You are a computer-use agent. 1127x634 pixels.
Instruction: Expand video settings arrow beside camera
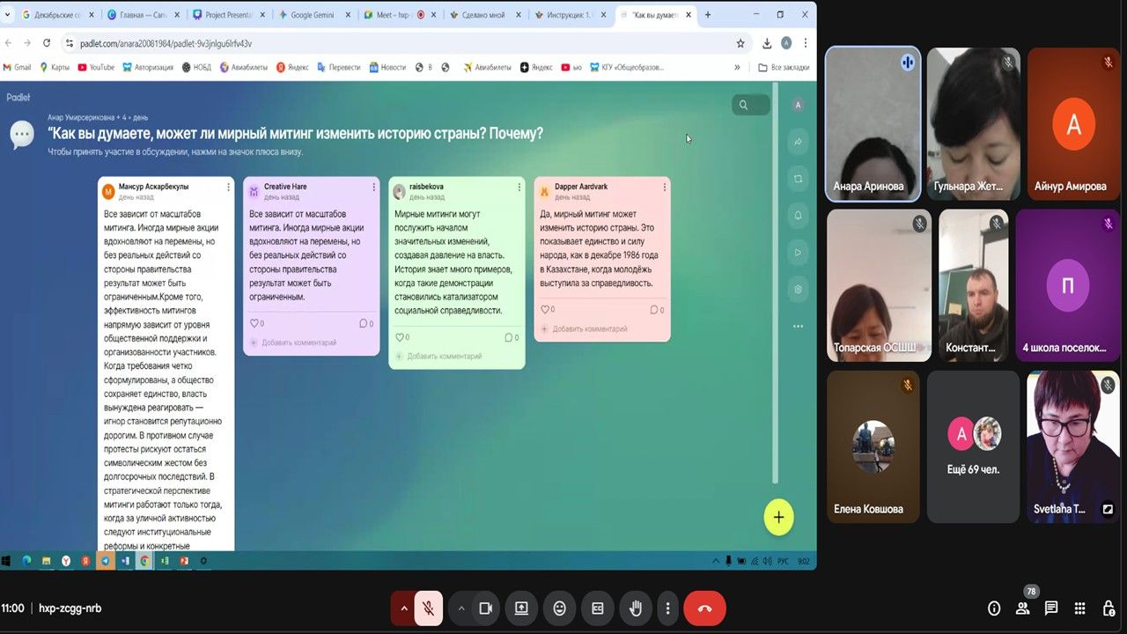(460, 608)
